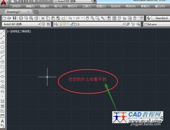This screenshot has height=130, width=170.
Task: Select the Ellipse draw tool
Action: 2,76
